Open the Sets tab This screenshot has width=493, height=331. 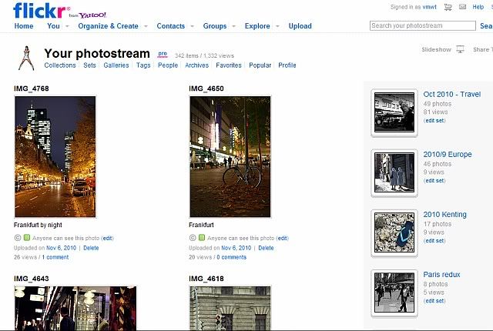[x=89, y=65]
